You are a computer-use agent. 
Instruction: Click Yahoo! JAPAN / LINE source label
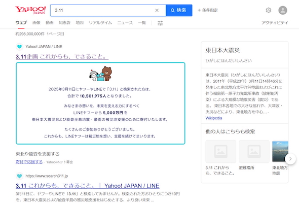click(x=44, y=47)
